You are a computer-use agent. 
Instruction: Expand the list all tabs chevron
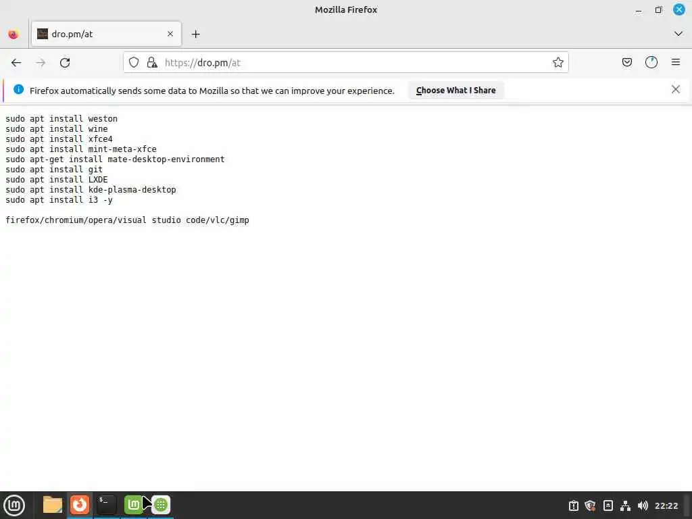pyautogui.click(x=678, y=34)
